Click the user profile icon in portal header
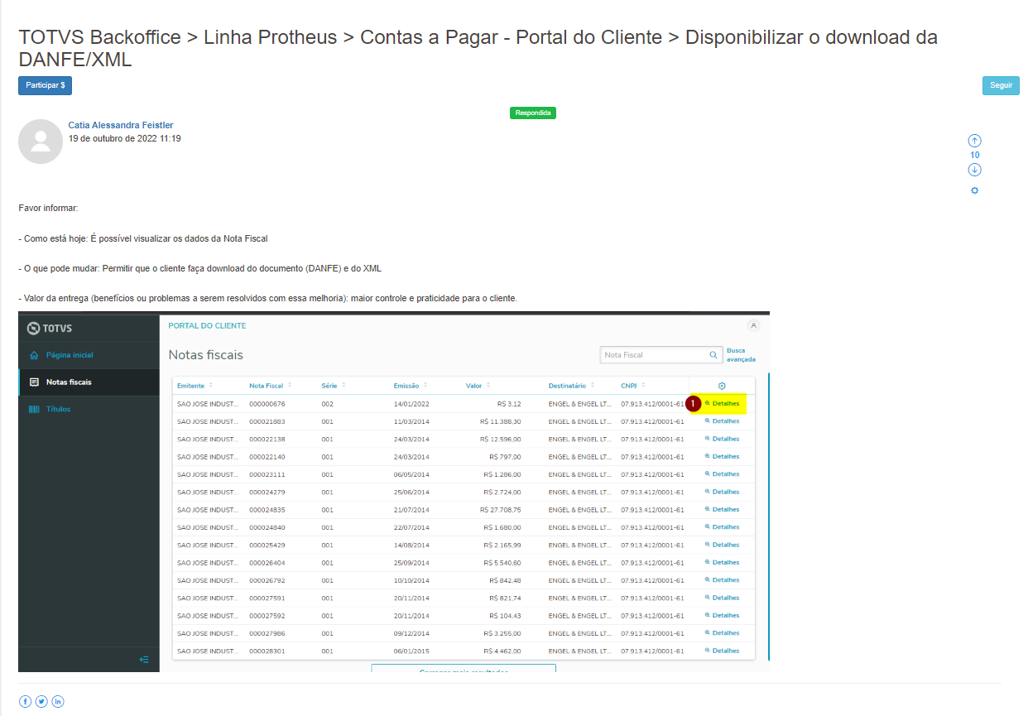The image size is (1028, 716). 753,325
